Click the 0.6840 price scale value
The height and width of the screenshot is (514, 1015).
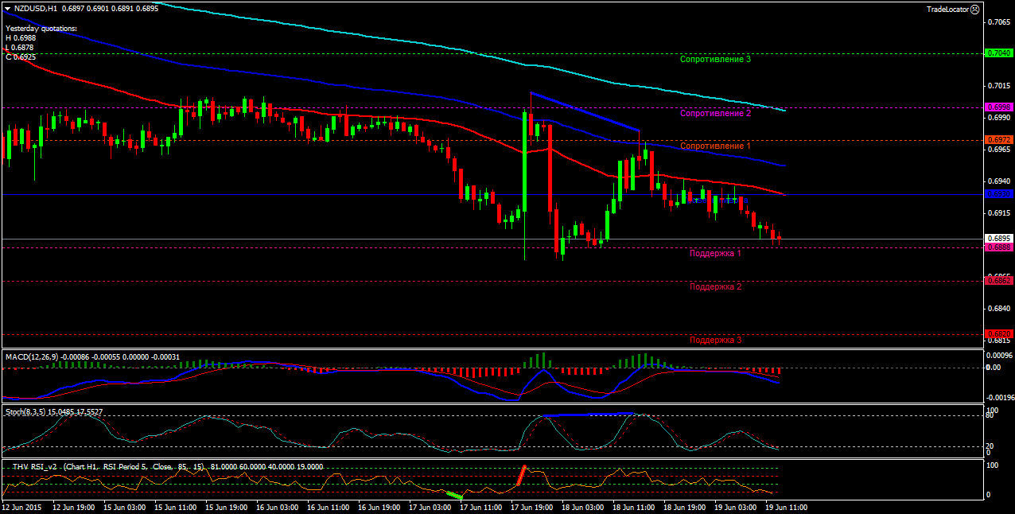pos(999,308)
